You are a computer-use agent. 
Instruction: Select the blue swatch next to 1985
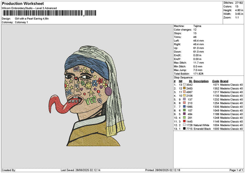pos(185,106)
